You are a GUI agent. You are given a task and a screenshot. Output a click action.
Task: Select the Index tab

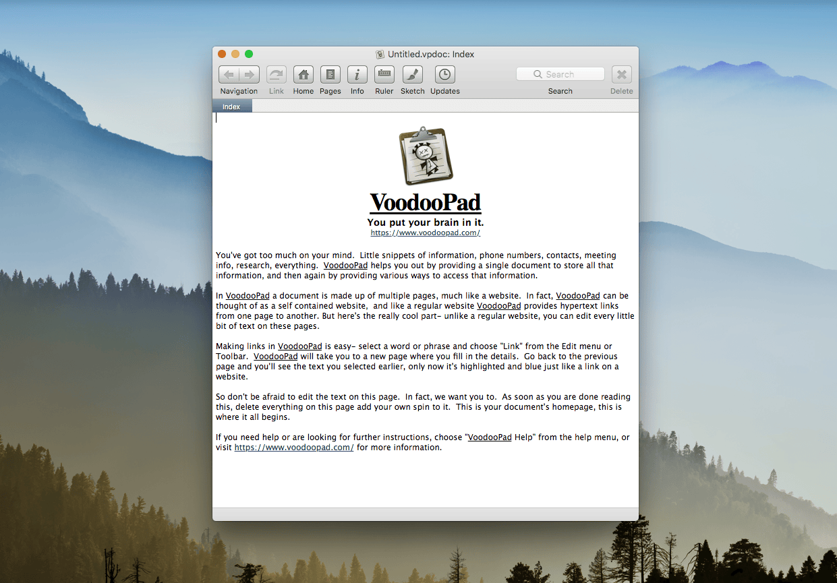(x=232, y=106)
